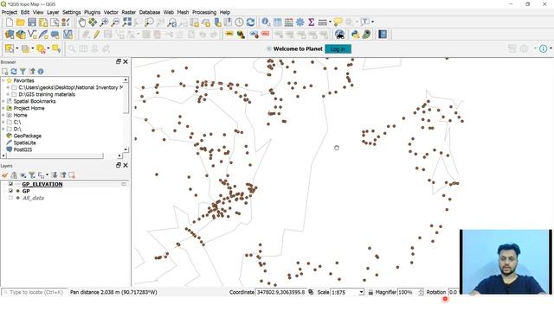Select the Zoom In magnifier tool

click(104, 22)
